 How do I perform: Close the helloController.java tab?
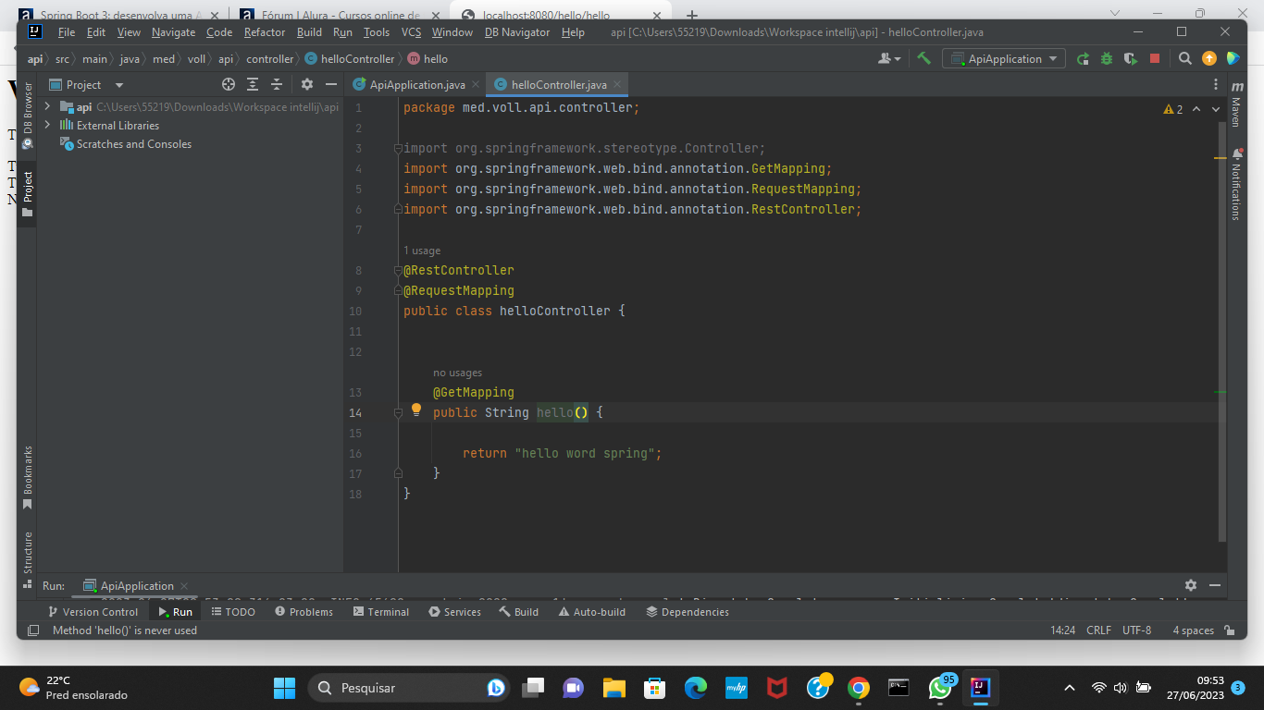pyautogui.click(x=617, y=84)
